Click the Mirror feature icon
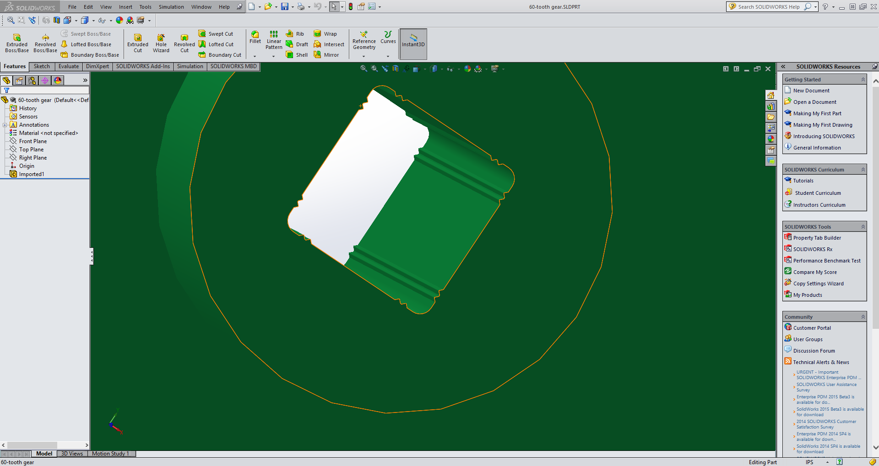 tap(326, 55)
